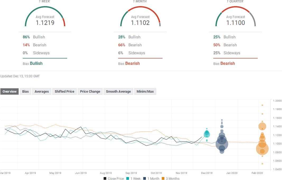Switch to Price Change tab
The height and width of the screenshot is (180, 282).
tap(90, 92)
